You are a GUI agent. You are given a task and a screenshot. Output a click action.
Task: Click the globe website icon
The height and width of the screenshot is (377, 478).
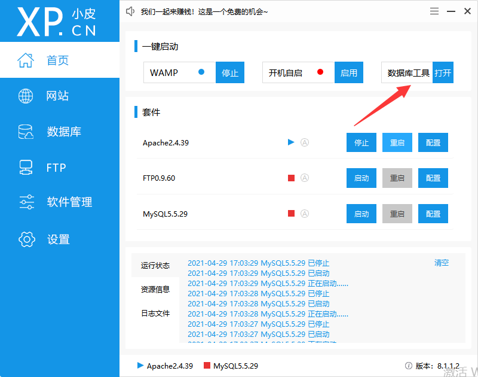pyautogui.click(x=26, y=96)
